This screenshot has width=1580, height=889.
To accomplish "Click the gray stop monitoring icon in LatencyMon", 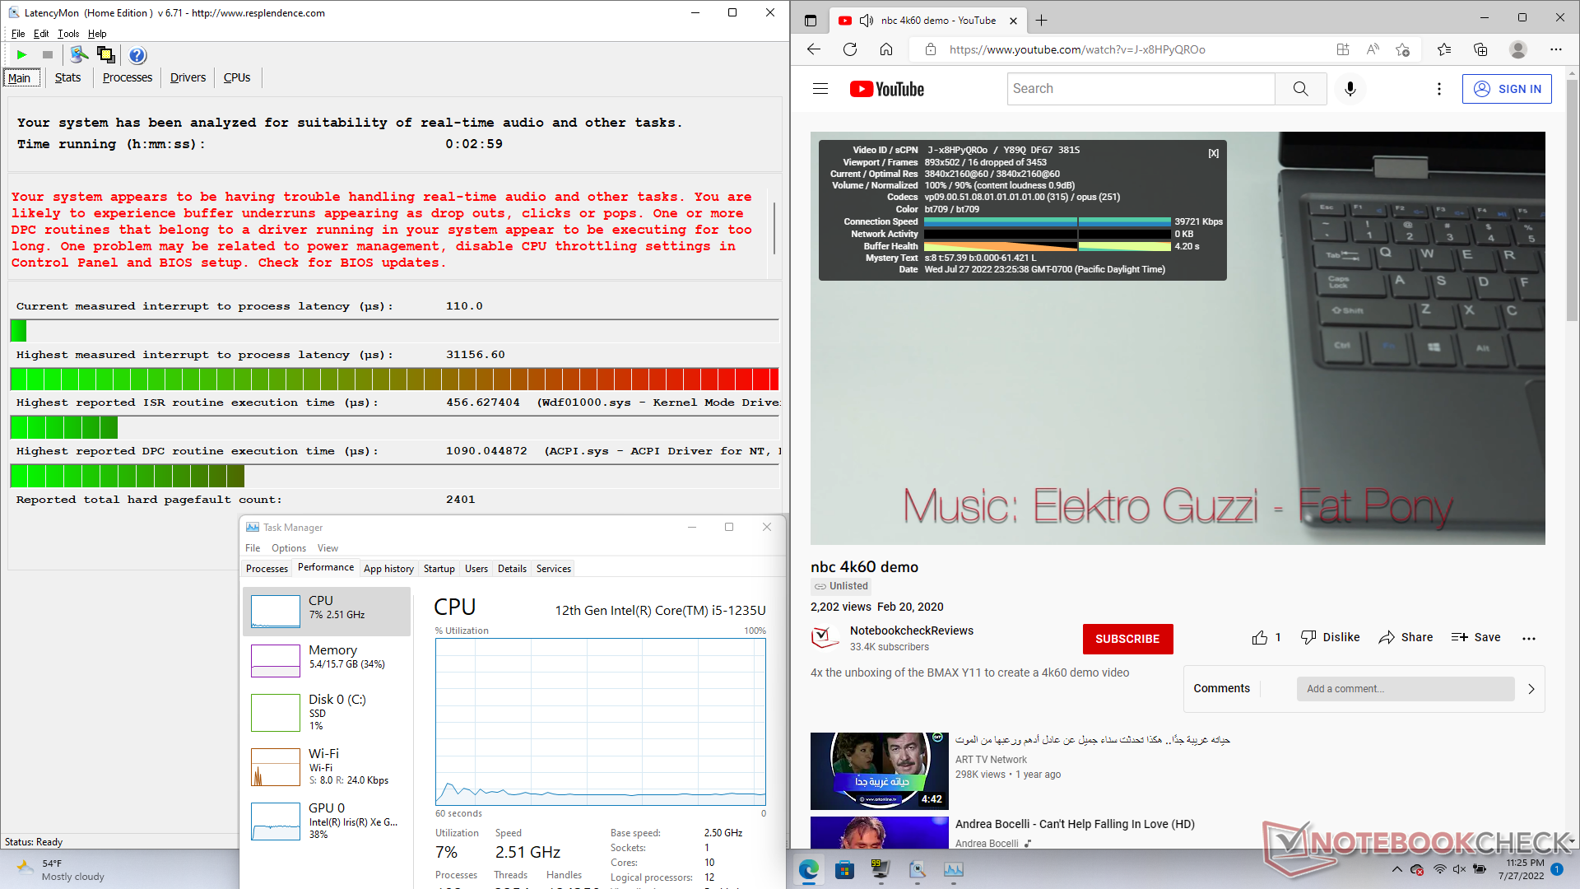I will pyautogui.click(x=48, y=55).
